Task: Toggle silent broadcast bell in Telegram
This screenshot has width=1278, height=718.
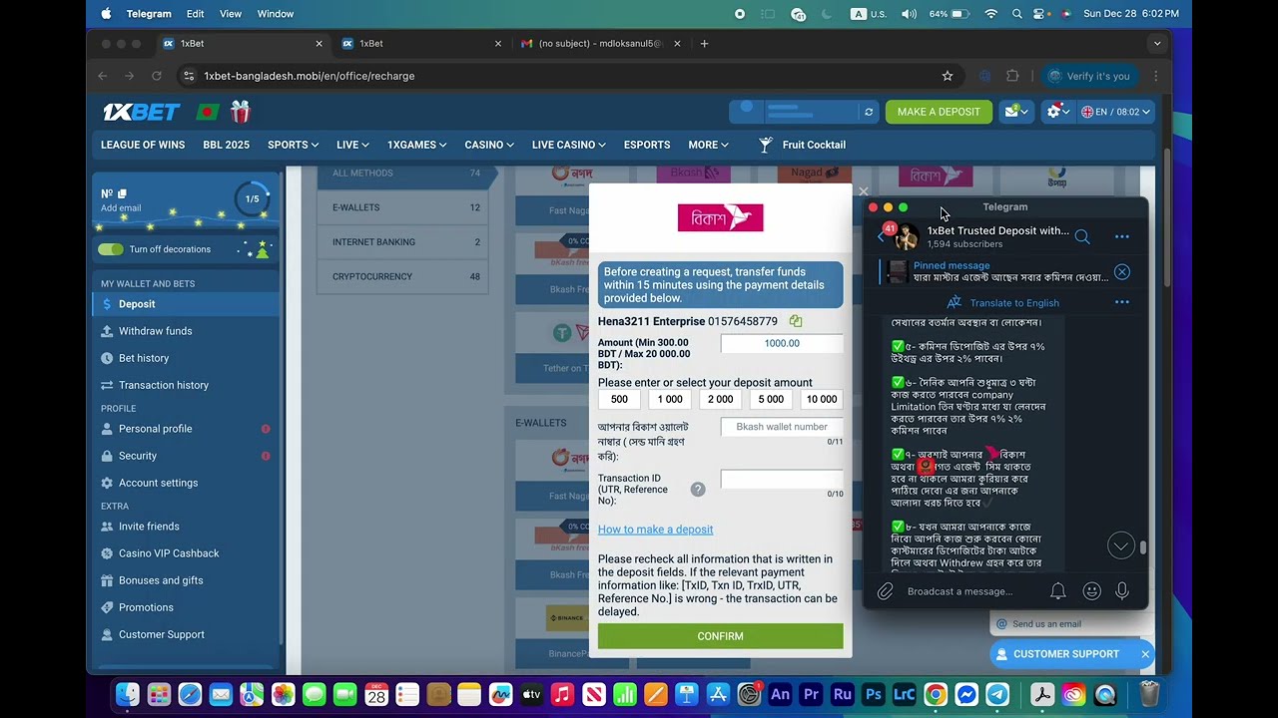Action: [1058, 591]
